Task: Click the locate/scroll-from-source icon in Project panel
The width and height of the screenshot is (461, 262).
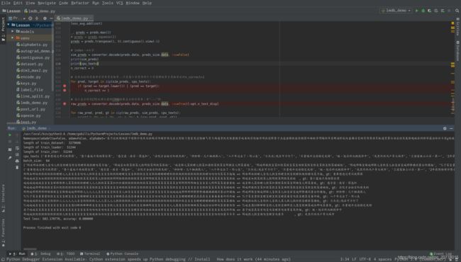Action: 30,18
